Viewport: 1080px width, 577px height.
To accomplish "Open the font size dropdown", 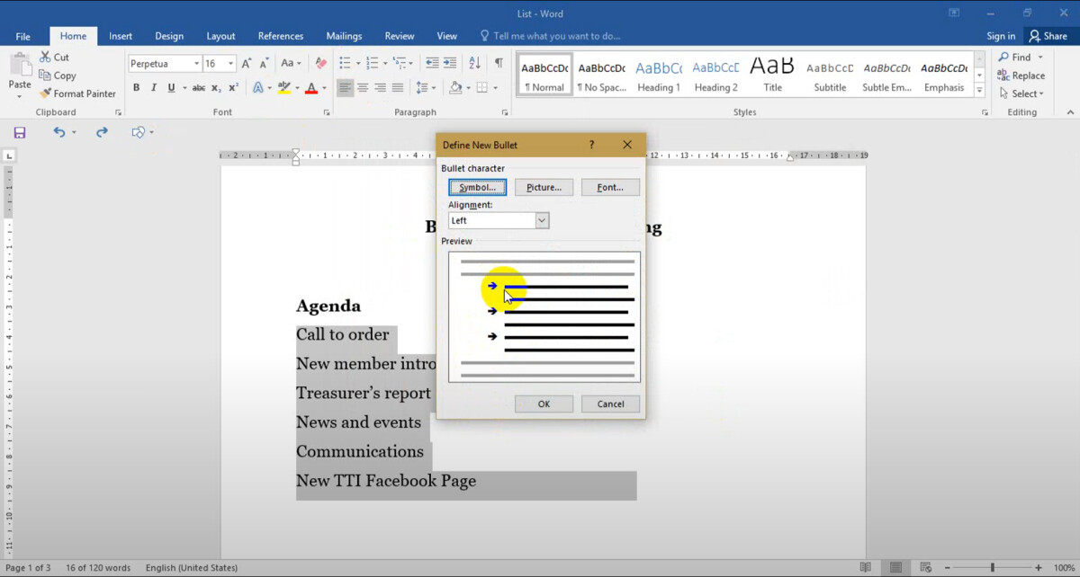I will [x=231, y=64].
